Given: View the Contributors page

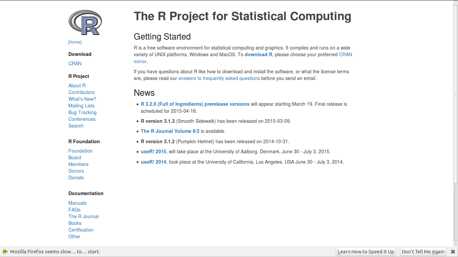Looking at the screenshot, I should point(81,92).
